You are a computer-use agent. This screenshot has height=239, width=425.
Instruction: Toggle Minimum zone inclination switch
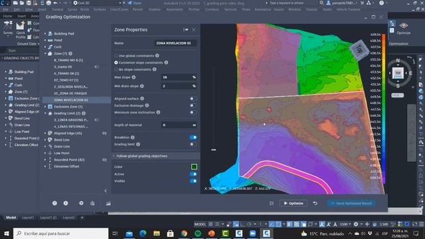coord(193,112)
